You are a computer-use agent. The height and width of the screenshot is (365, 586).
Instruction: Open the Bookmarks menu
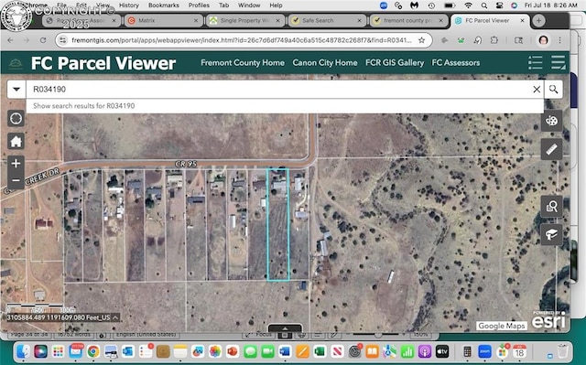(x=164, y=5)
